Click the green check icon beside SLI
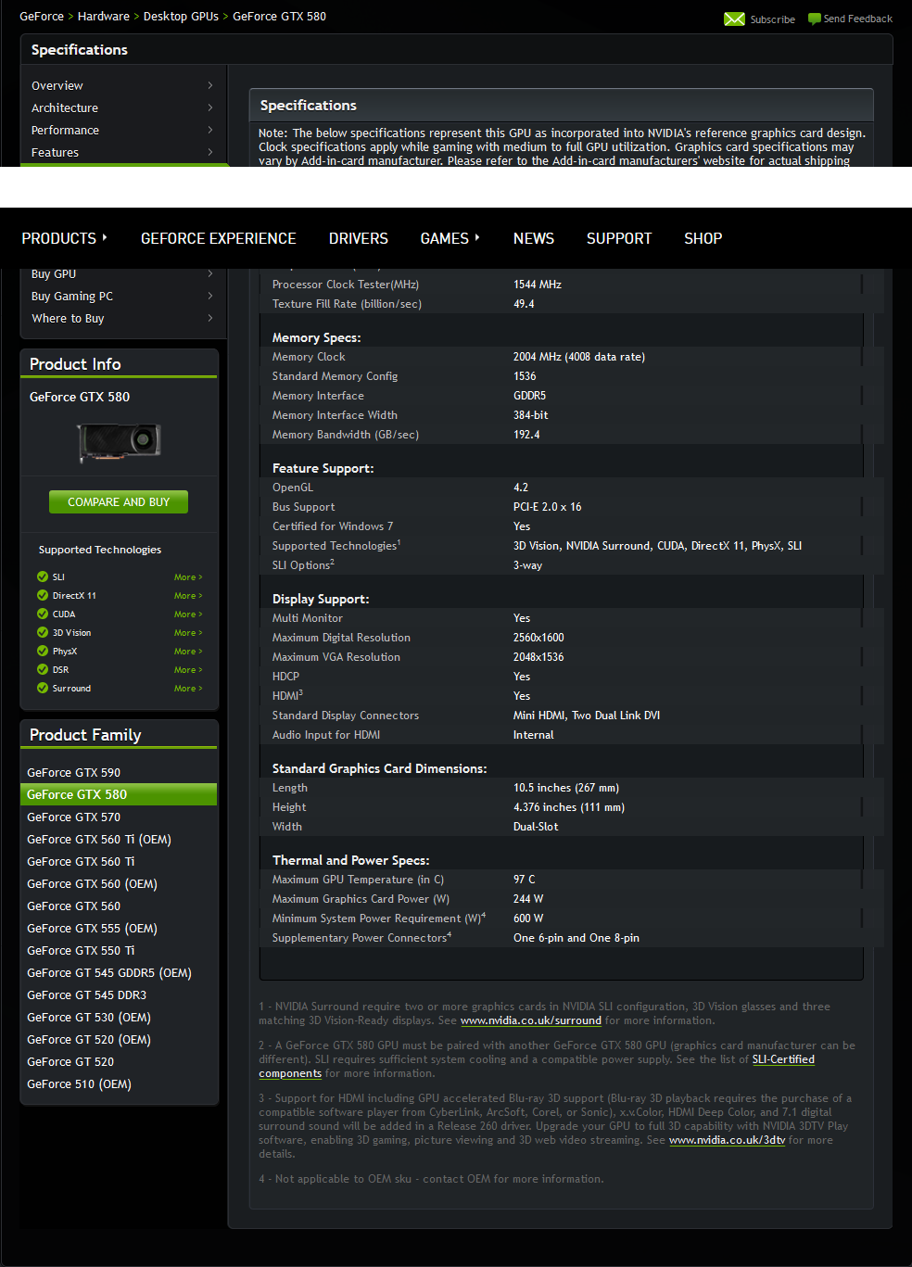This screenshot has width=912, height=1267. click(43, 576)
